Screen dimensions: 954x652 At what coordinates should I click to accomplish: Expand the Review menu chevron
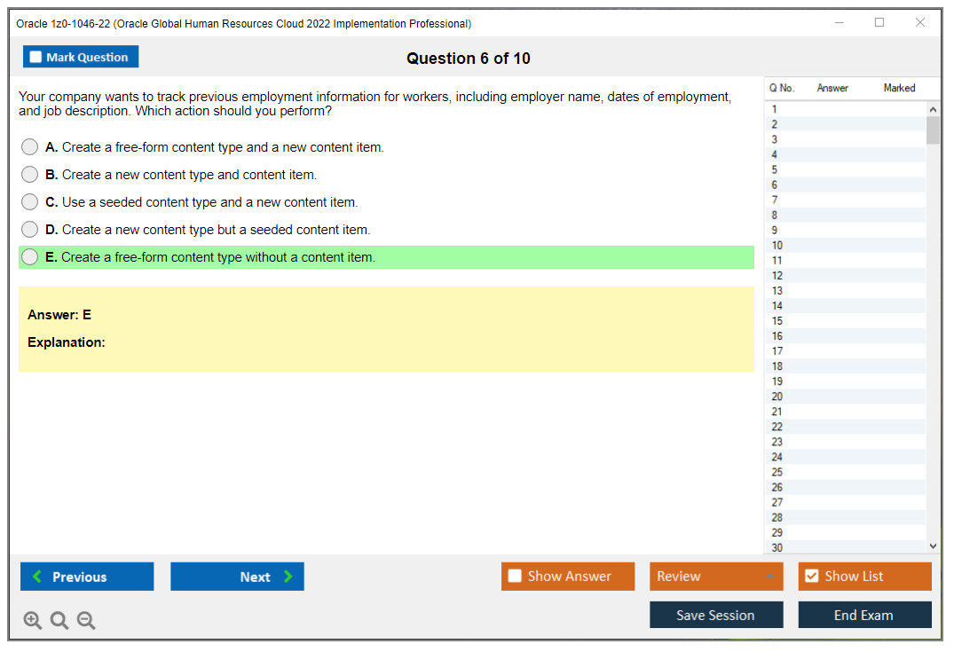coord(771,576)
